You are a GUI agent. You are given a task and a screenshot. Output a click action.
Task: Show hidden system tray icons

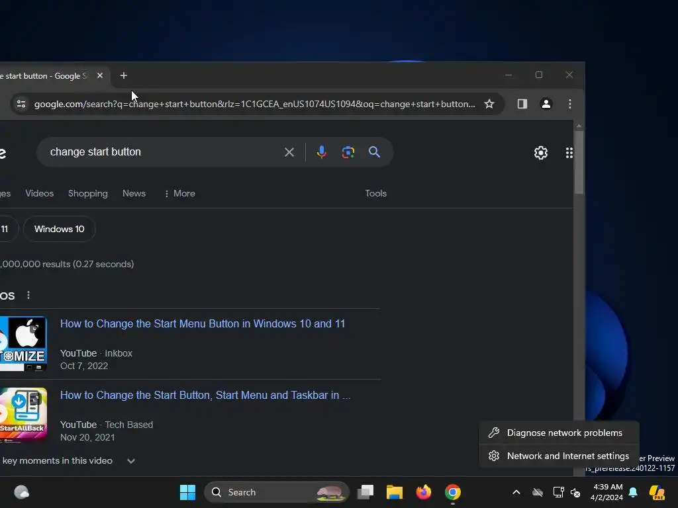516,492
